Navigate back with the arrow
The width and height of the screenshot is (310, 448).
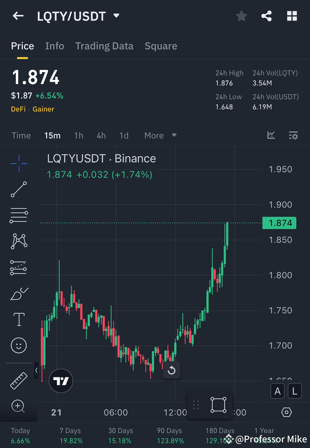[x=18, y=16]
